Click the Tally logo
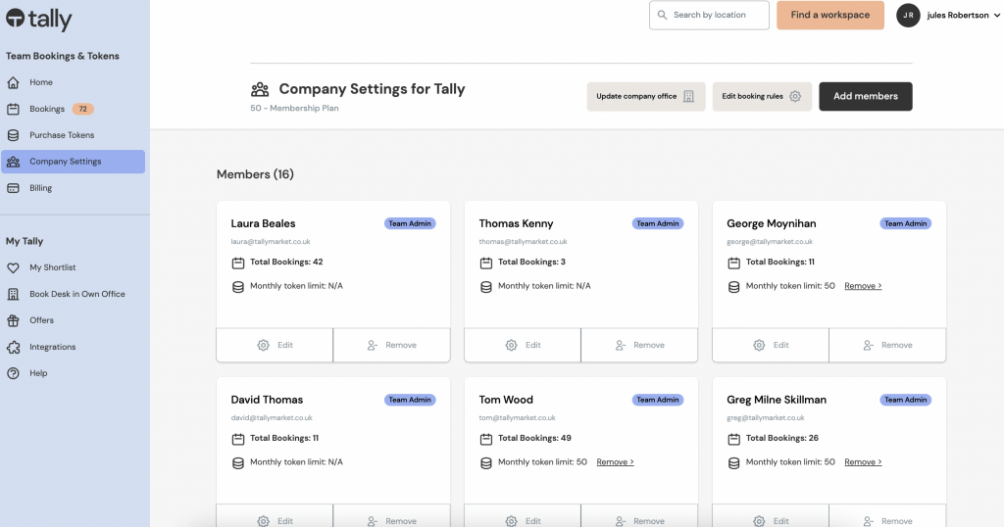This screenshot has height=527, width=1004. [39, 20]
